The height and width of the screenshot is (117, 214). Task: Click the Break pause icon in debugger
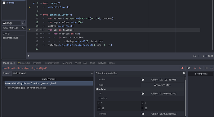[207, 68]
